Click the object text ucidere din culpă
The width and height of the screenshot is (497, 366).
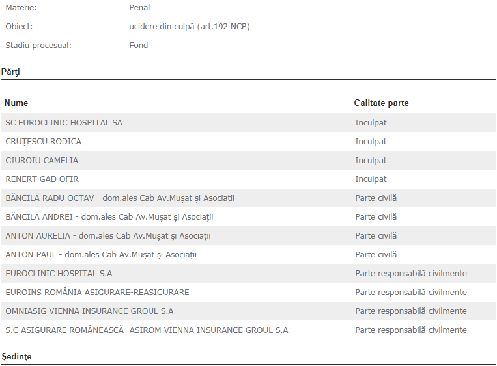[x=189, y=27]
